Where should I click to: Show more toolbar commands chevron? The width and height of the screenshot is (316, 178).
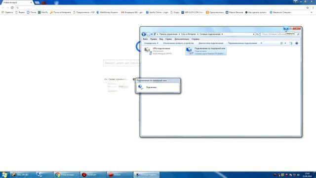point(261,43)
